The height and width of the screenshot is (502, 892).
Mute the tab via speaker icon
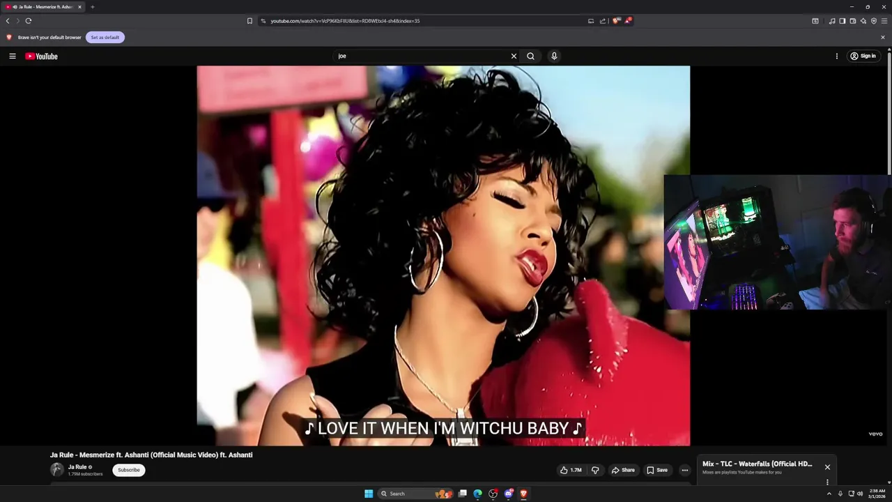pyautogui.click(x=15, y=7)
